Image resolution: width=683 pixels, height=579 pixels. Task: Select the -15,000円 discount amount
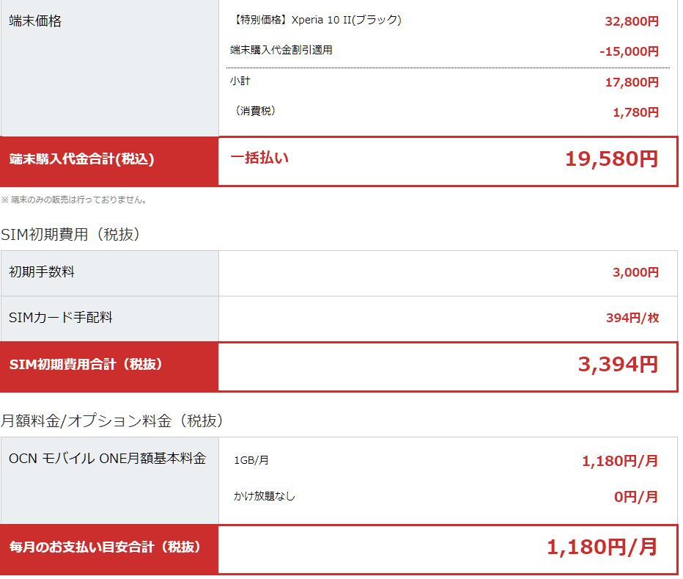click(x=629, y=51)
